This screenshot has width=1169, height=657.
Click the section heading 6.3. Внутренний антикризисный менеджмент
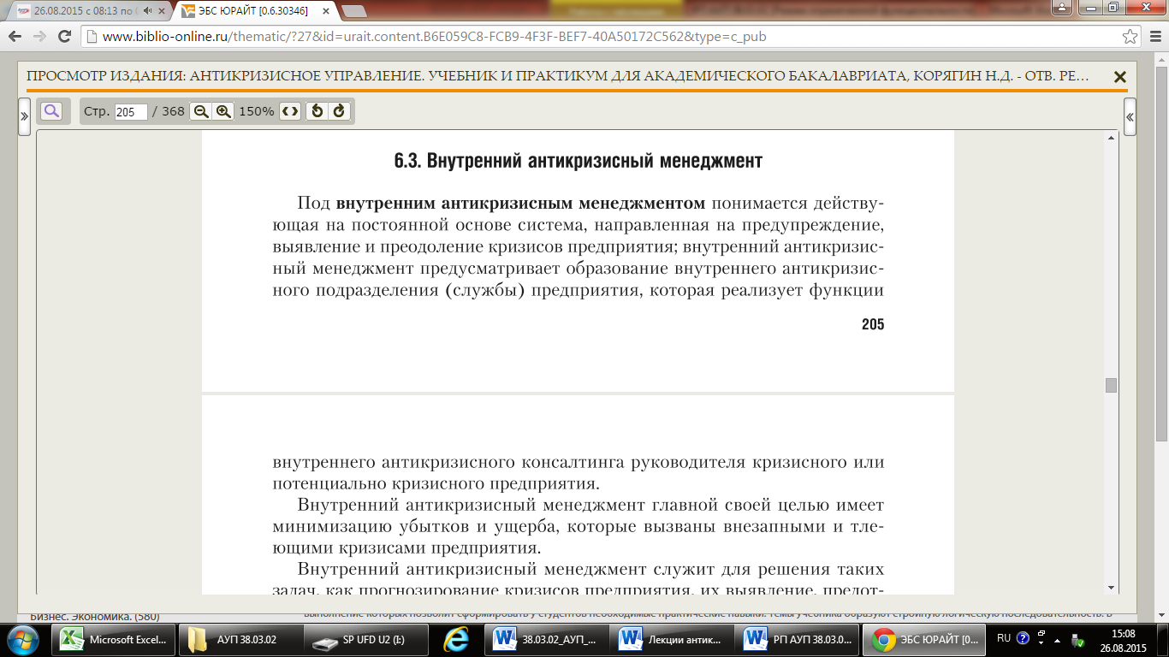click(x=579, y=161)
